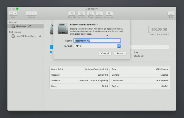
Task: Click the SHARED BY 4 VOLUMES label
Action: tap(159, 34)
